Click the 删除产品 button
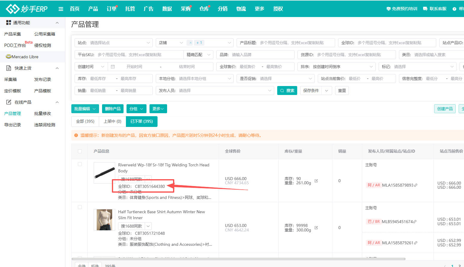The image size is (464, 267). click(x=113, y=109)
